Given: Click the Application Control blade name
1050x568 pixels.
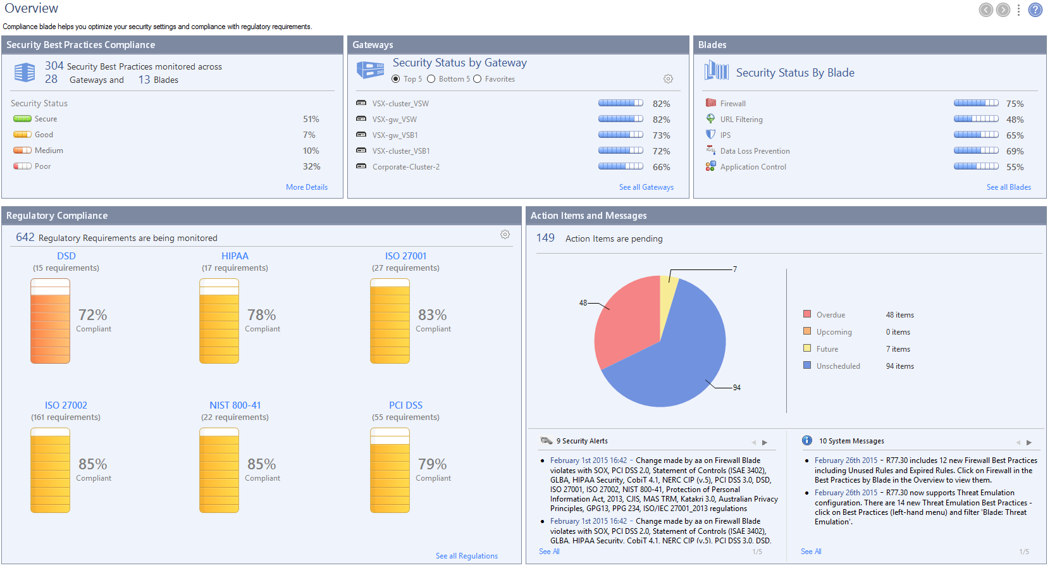Looking at the screenshot, I should [753, 167].
